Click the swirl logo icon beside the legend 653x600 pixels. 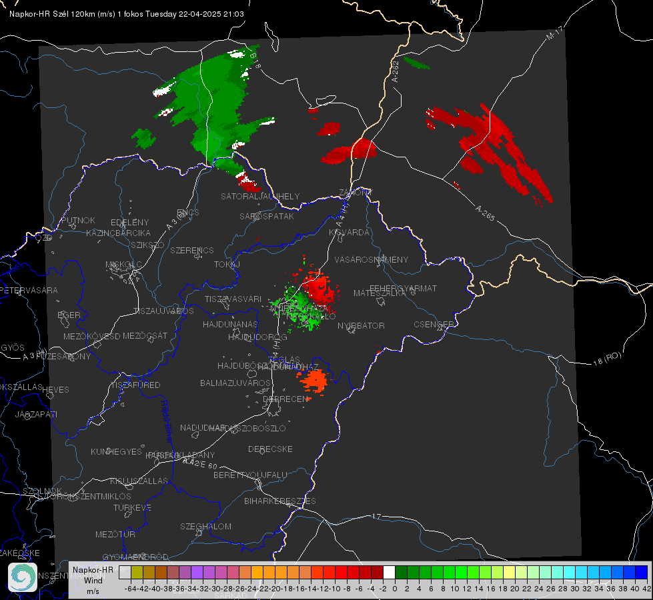[23, 577]
